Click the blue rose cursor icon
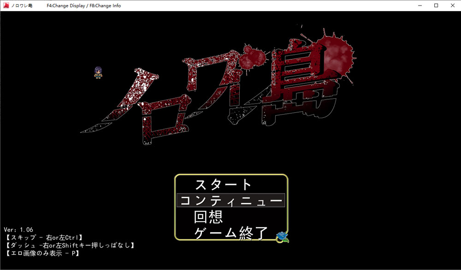The height and width of the screenshot is (270, 461). click(x=283, y=237)
